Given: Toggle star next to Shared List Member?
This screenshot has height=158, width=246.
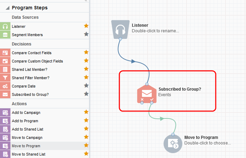Looking at the screenshot, I should (86, 69).
